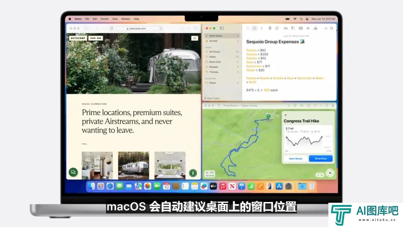Viewport: 403px width, 227px height.
Task: Click BOOK NOW on autocamp page
Action: point(96,38)
